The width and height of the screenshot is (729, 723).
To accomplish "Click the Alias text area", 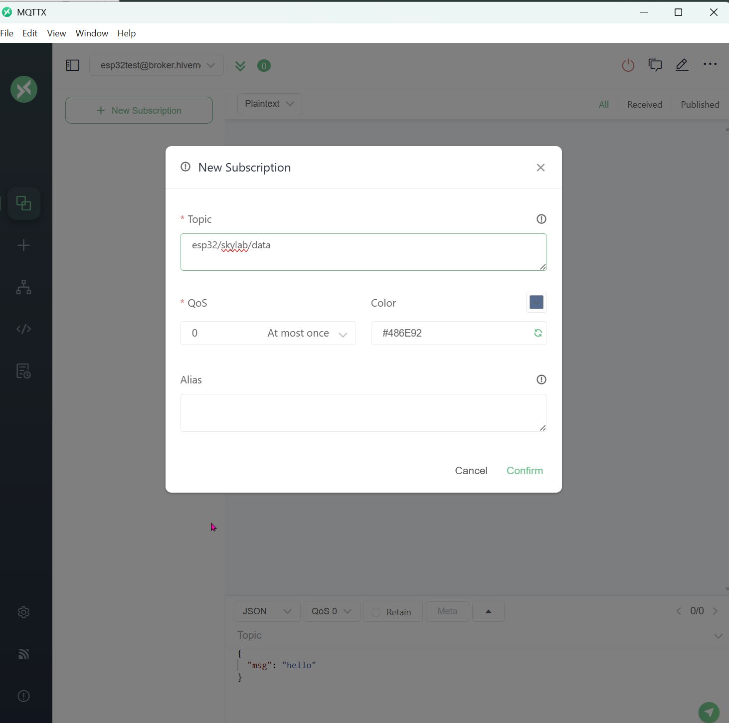I will (x=364, y=413).
